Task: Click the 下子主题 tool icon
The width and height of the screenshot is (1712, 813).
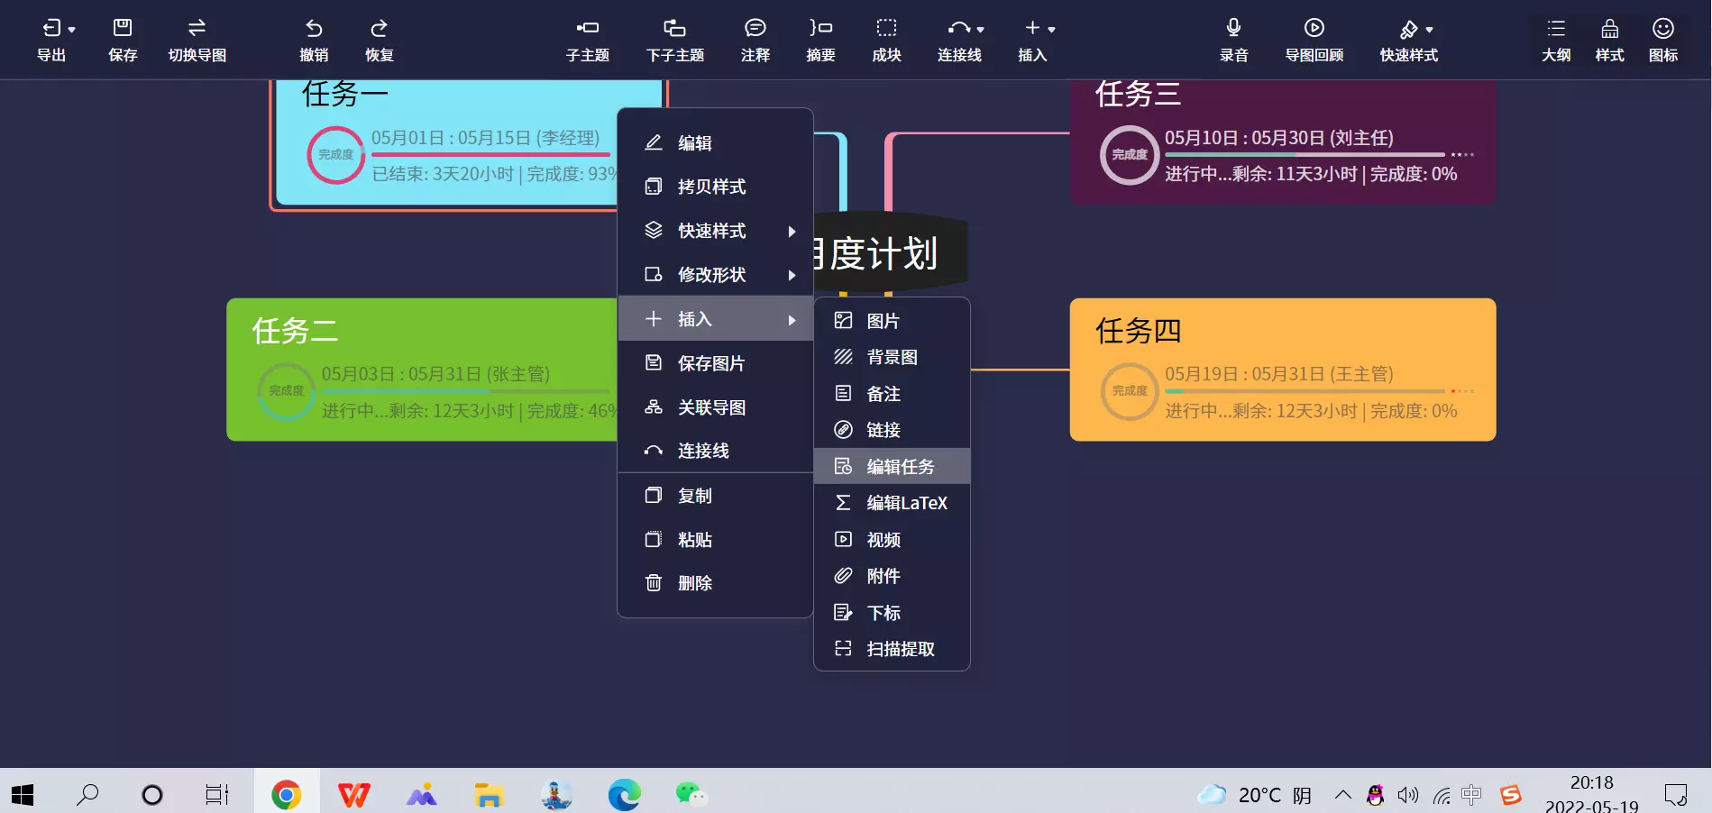Action: [674, 39]
